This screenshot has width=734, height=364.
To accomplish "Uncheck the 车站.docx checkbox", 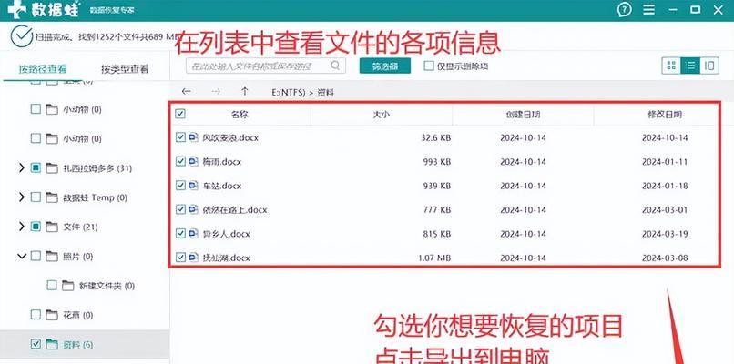I will point(180,186).
